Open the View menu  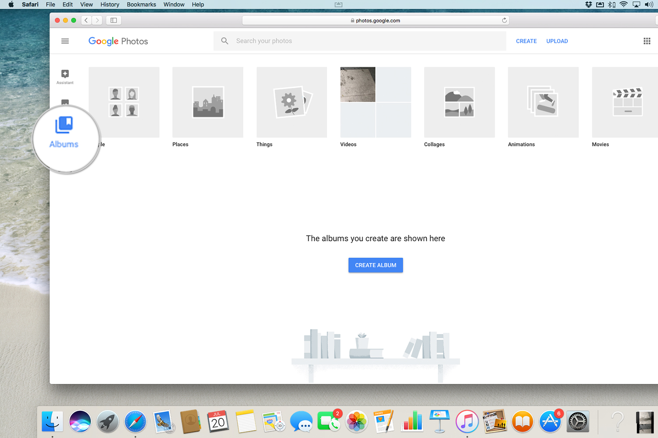(86, 4)
